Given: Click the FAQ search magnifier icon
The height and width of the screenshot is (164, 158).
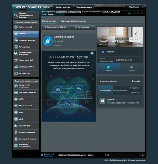Looking at the screenshot, I should [143, 155].
